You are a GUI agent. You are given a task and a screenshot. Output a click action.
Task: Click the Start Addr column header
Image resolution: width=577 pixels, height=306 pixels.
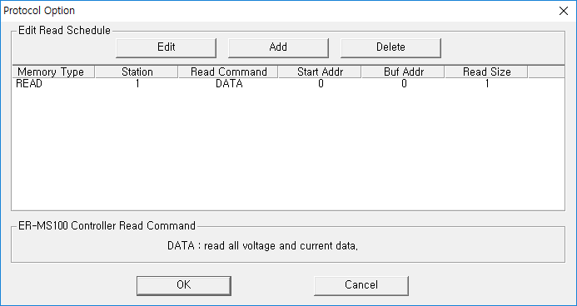[x=320, y=72]
